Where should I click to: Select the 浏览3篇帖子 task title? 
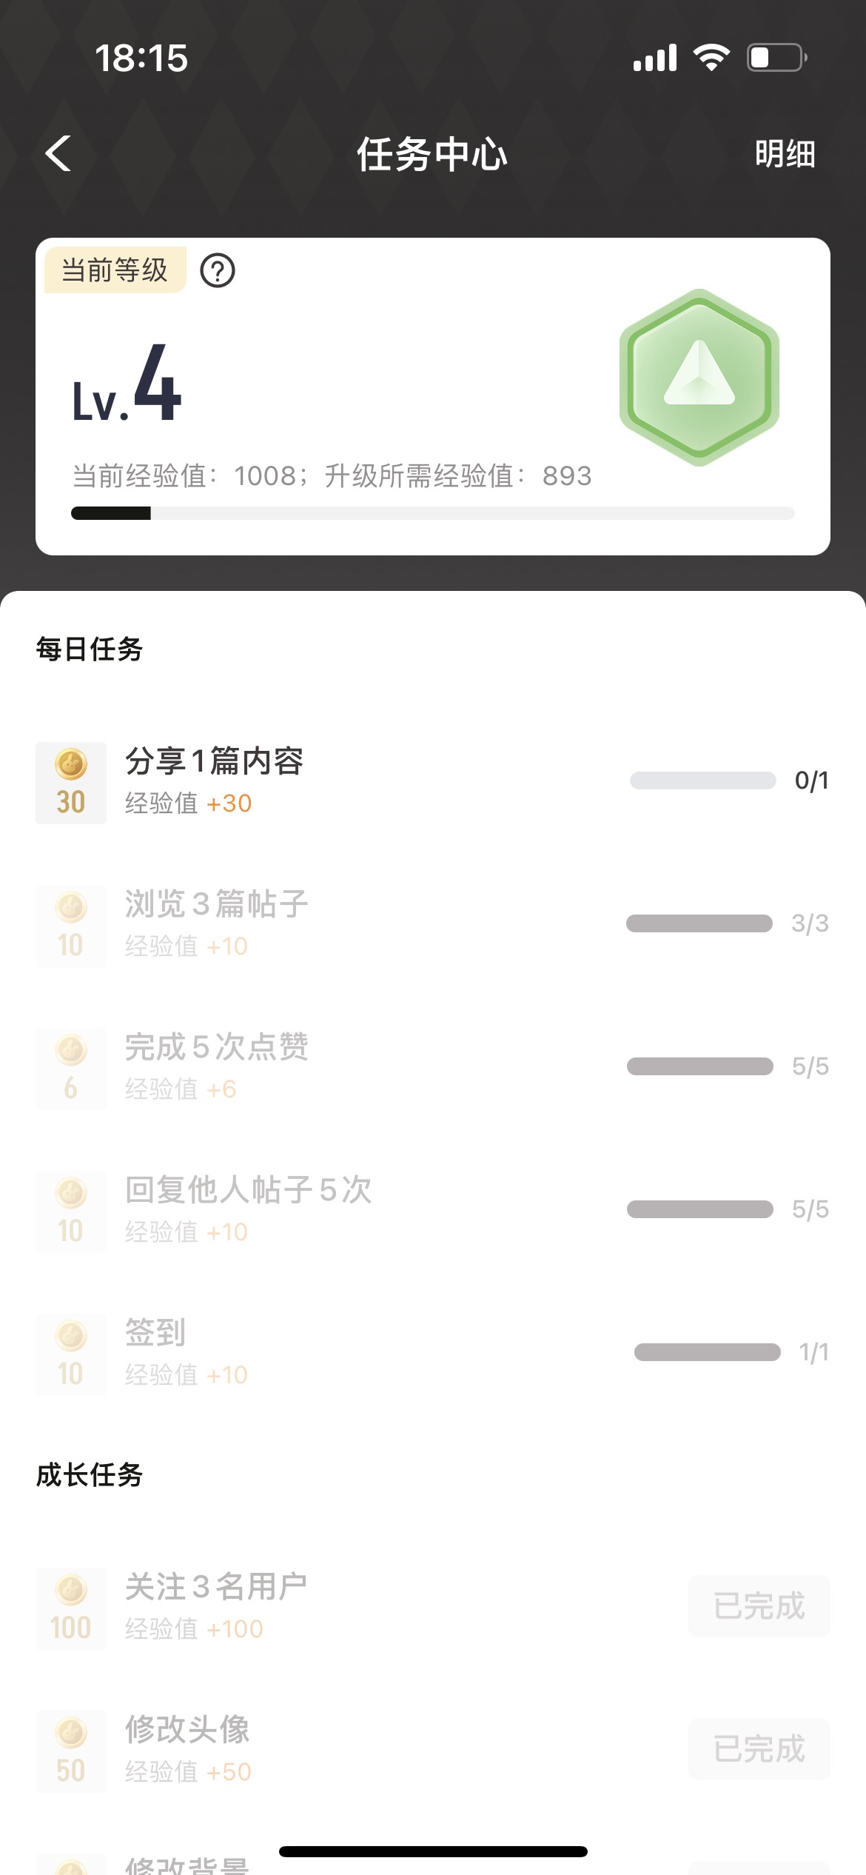[x=216, y=904]
